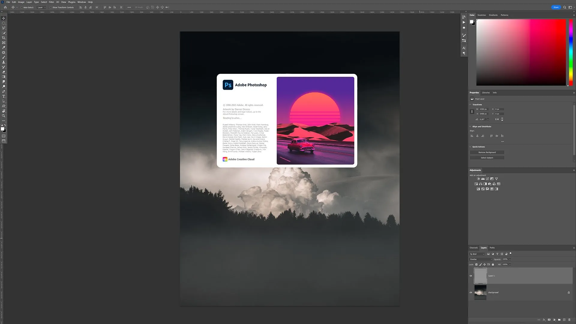Select the Move tool
The width and height of the screenshot is (576, 324).
[x=4, y=18]
